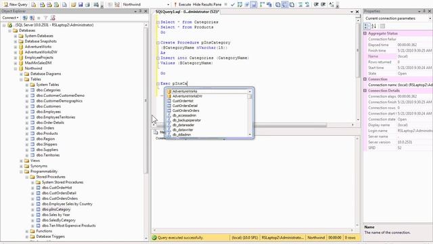433x244 pixels.
Task: Click 'Exec pInsCa' line in editor
Action: point(174,83)
